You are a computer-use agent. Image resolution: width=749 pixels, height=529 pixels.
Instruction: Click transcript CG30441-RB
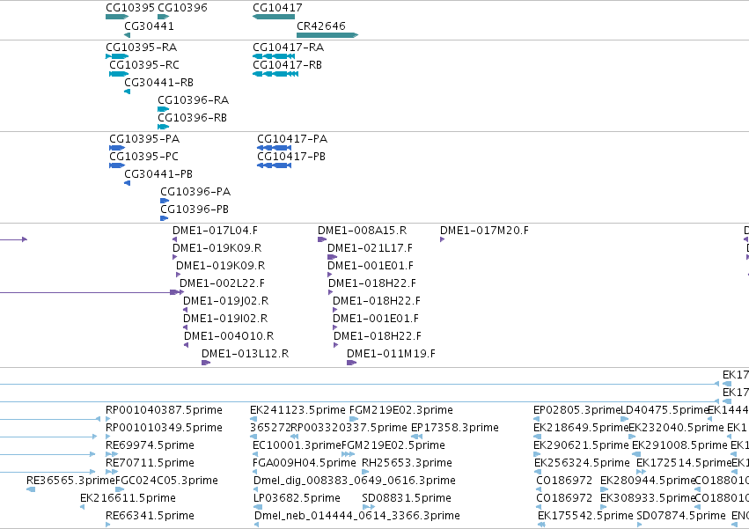tap(127, 92)
